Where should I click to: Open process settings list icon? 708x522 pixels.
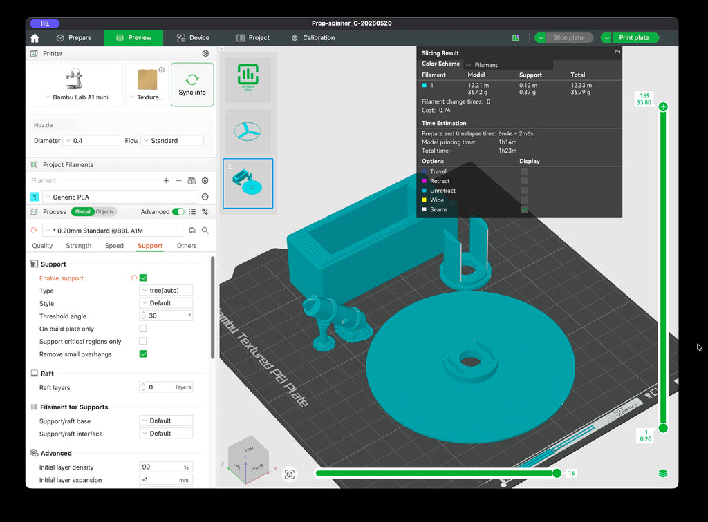[192, 211]
